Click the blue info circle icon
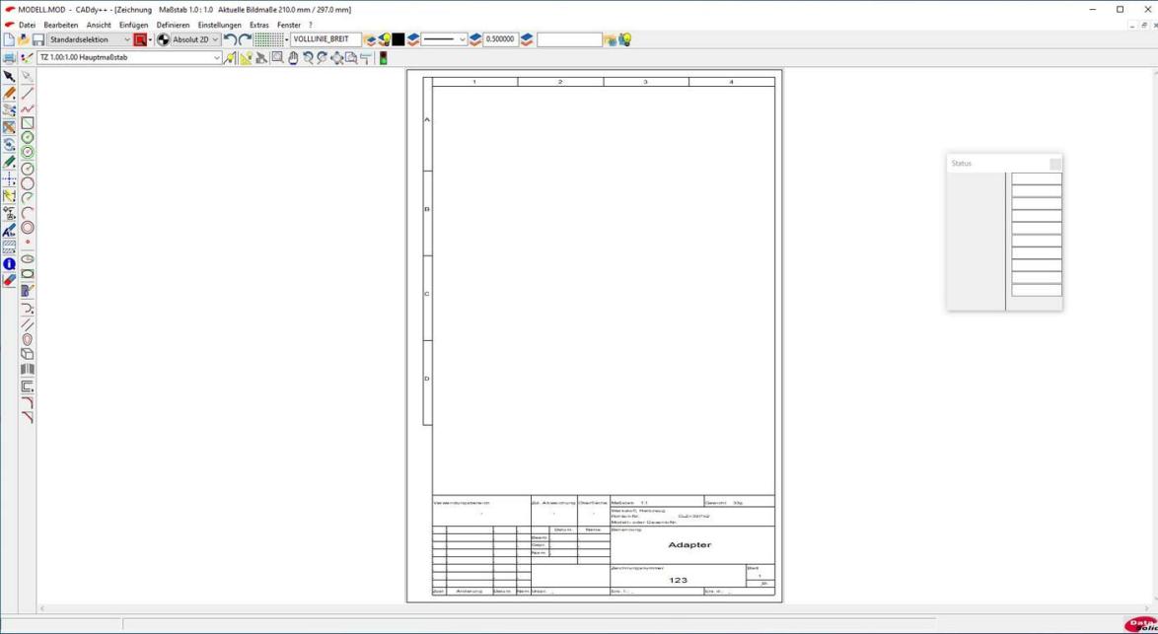The image size is (1158, 634). [x=9, y=263]
